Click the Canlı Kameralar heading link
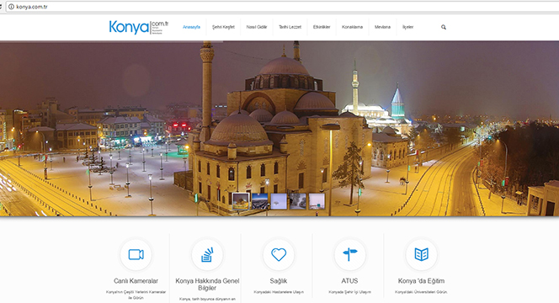 click(136, 281)
